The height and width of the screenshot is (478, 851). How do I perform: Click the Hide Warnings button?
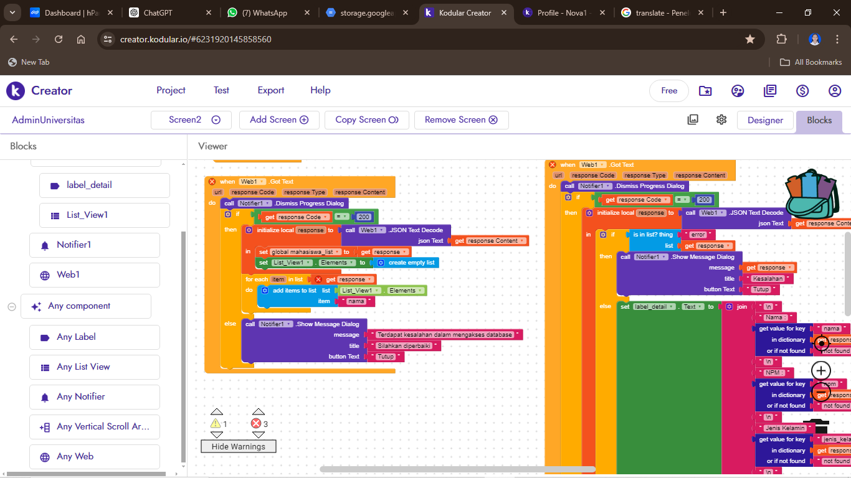point(238,446)
